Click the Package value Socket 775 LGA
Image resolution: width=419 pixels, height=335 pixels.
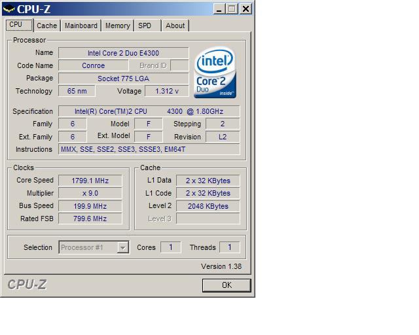124,79
